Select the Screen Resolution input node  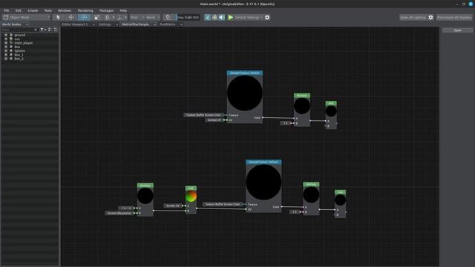click(x=119, y=213)
